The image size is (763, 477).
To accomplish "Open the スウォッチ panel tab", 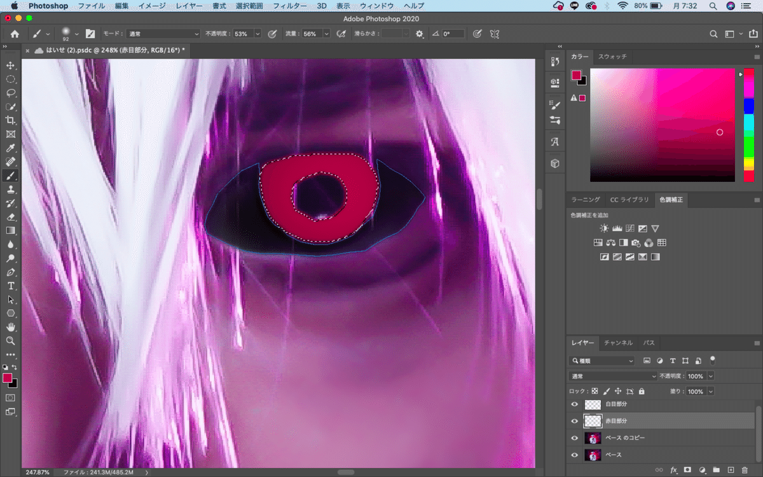I will [x=612, y=57].
